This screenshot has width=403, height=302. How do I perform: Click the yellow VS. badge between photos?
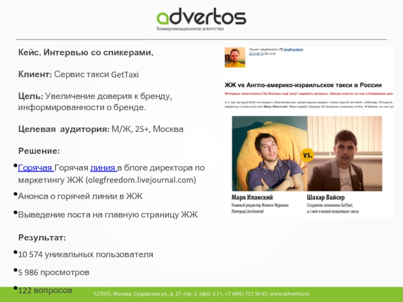[307, 156]
